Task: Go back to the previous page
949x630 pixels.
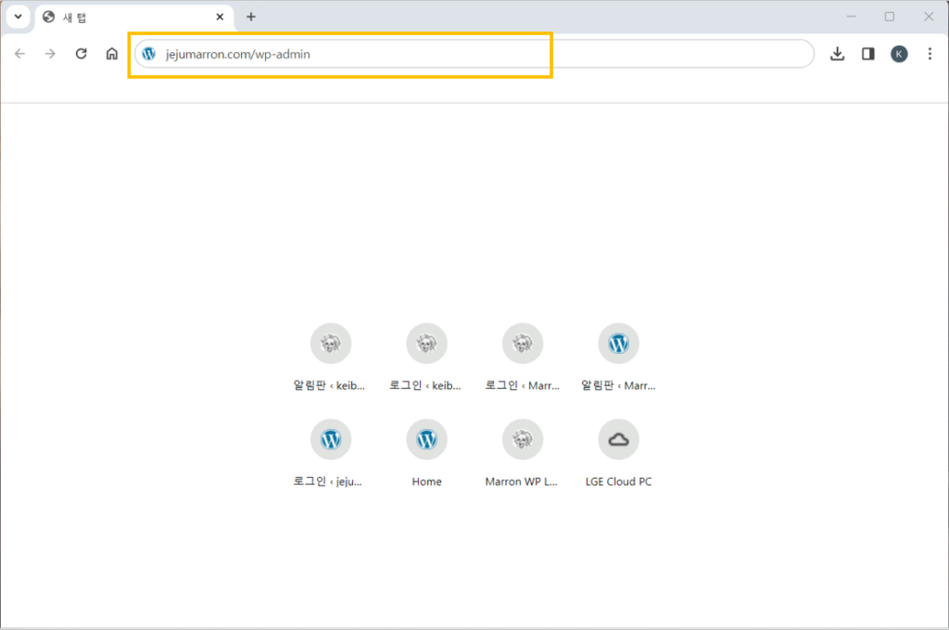Action: click(20, 54)
